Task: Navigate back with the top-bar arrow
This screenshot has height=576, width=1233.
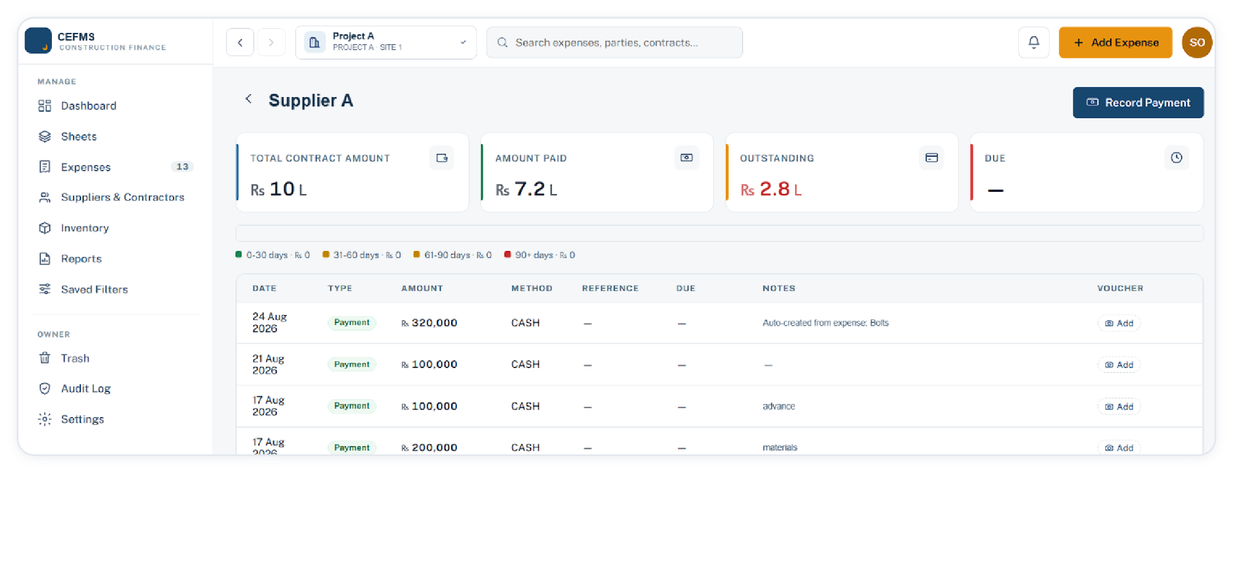Action: (x=240, y=42)
